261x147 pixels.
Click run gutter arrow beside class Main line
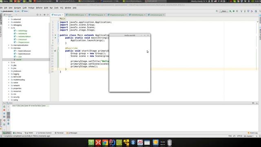click(55, 35)
